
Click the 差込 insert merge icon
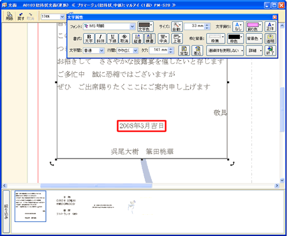(197, 51)
